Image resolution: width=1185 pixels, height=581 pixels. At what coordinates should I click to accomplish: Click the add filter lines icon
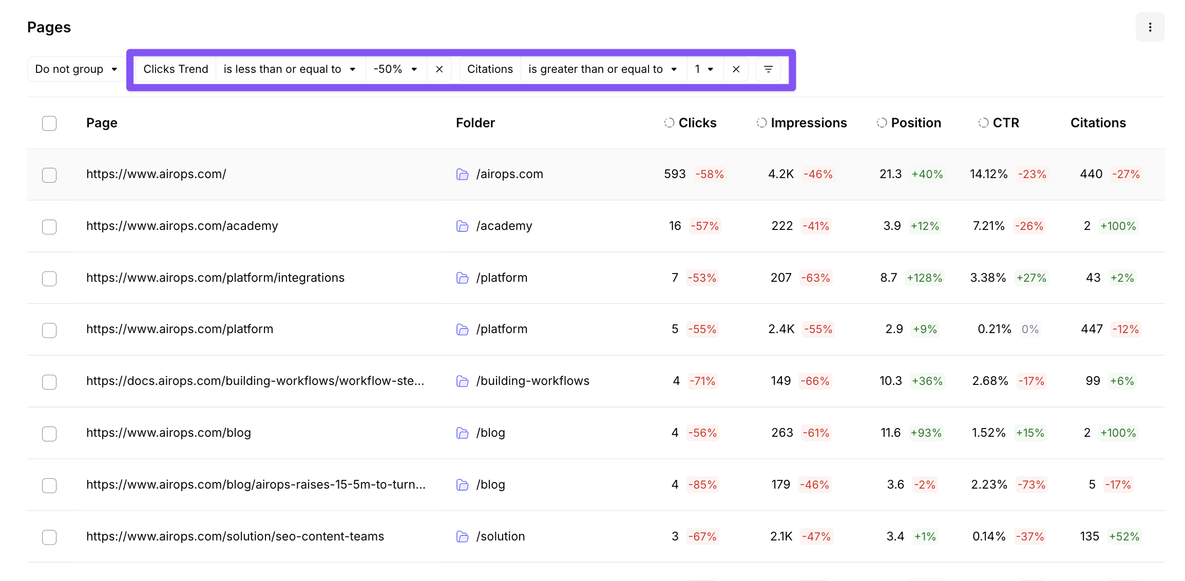tap(768, 69)
